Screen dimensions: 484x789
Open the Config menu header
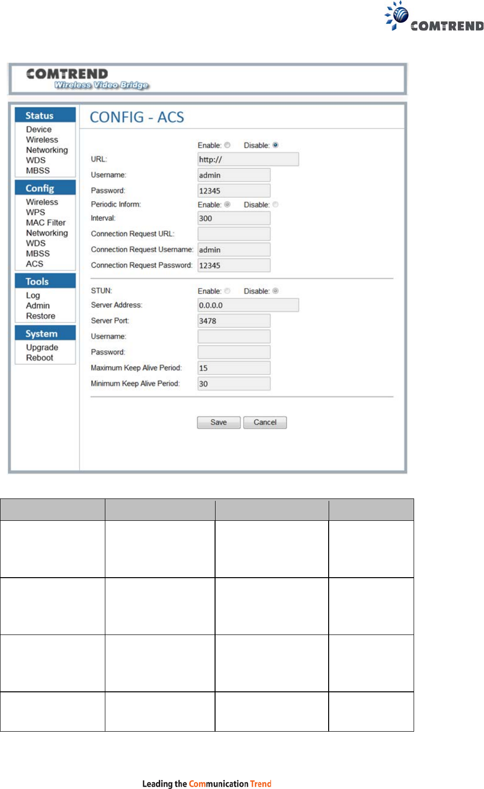(45, 188)
